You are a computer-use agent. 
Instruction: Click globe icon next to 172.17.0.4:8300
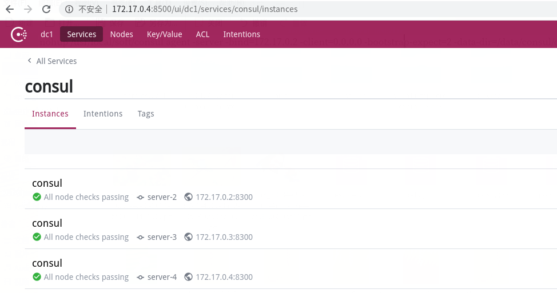[x=189, y=276]
